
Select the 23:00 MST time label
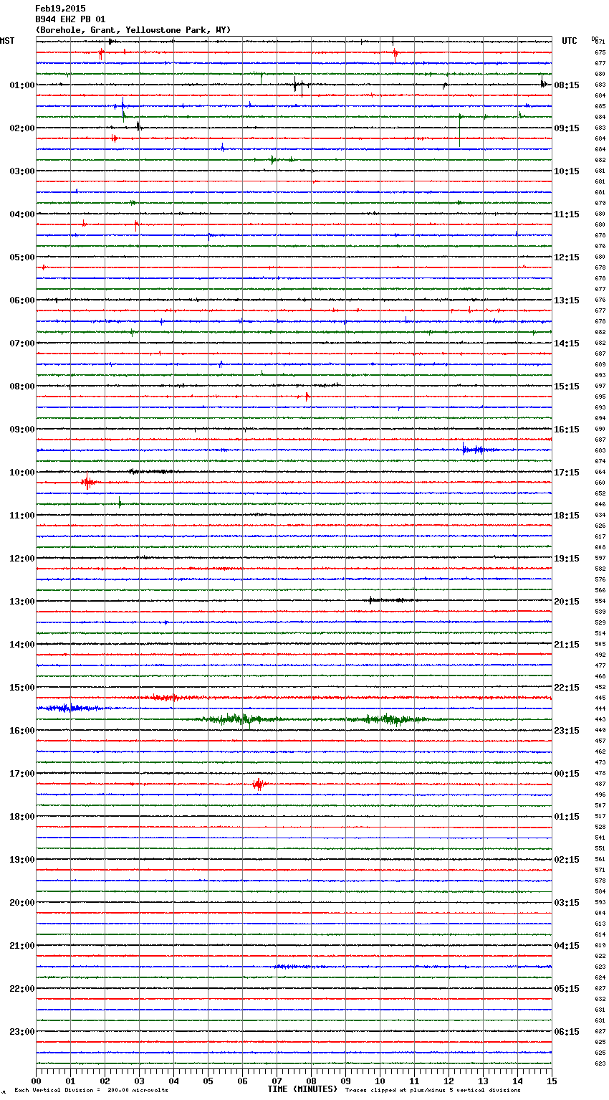(x=22, y=1032)
